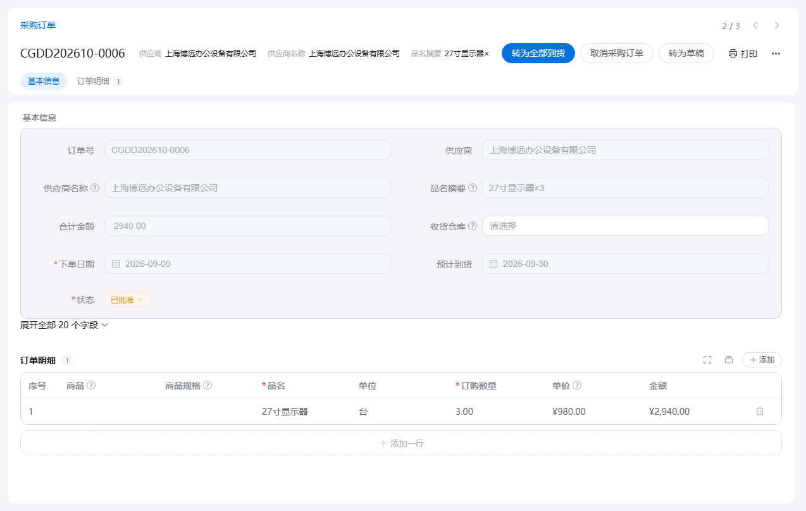Screen dimensions: 806x511
Task: Click the 采购订单 breadcrumb link
Action: (x=38, y=25)
